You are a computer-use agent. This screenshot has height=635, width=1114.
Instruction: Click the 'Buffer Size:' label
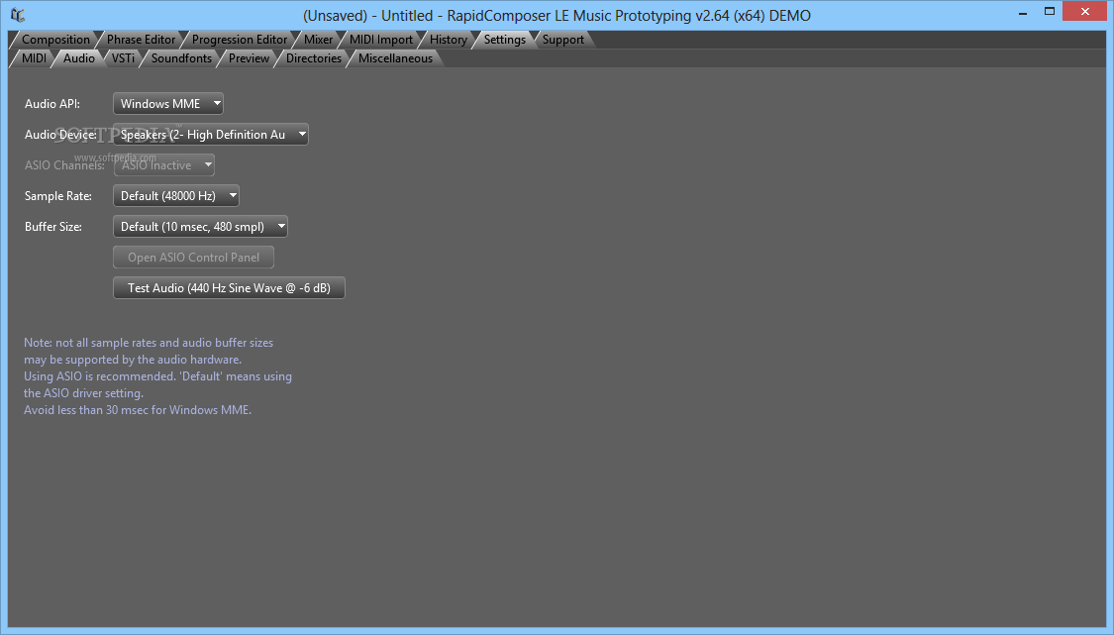click(53, 227)
